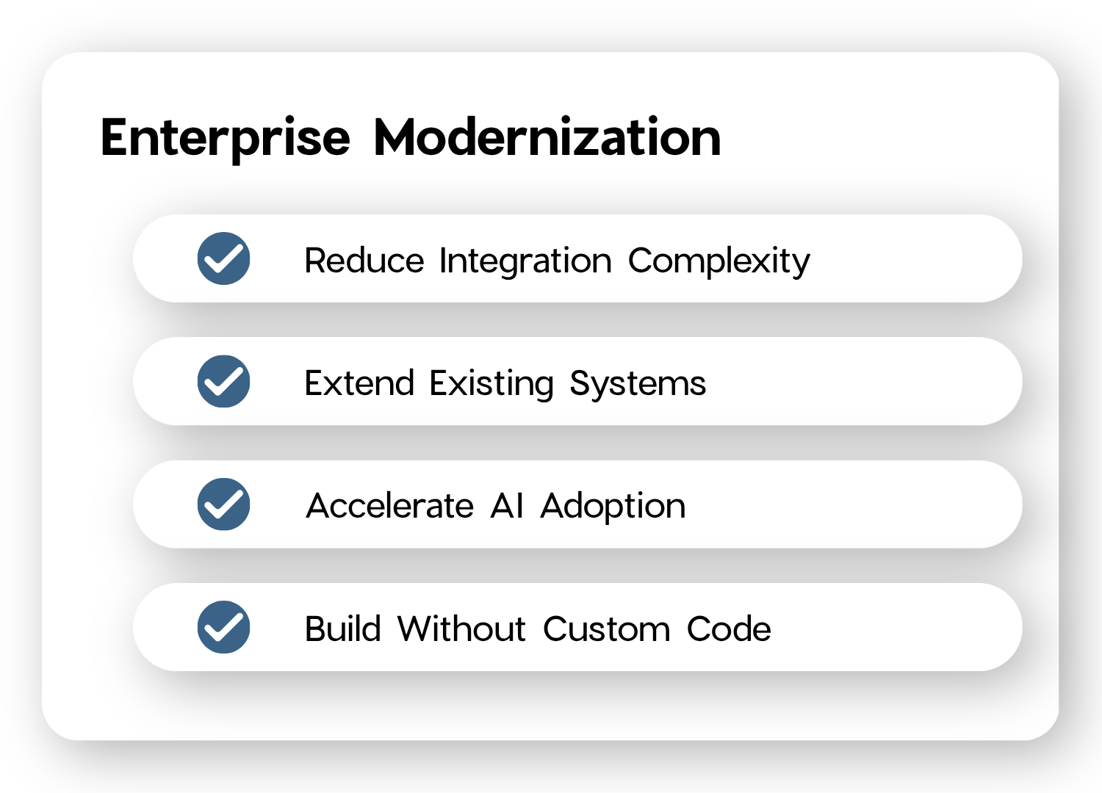Click the checkmark beside Reduce Integration Complexity
The width and height of the screenshot is (1102, 793).
[223, 258]
